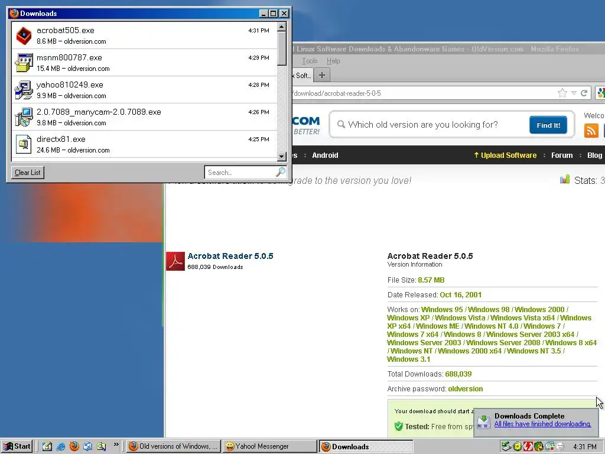This screenshot has width=605, height=454.
Task: Click the bookmark star in Firefox address bar
Action: tap(562, 93)
